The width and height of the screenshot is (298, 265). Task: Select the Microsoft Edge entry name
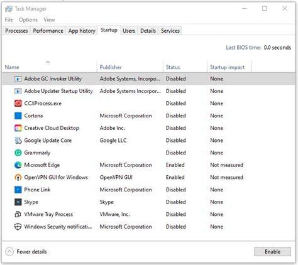42,165
